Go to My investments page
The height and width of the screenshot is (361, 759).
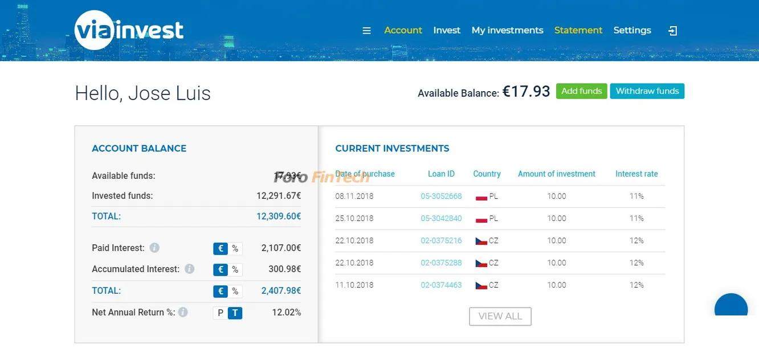507,30
